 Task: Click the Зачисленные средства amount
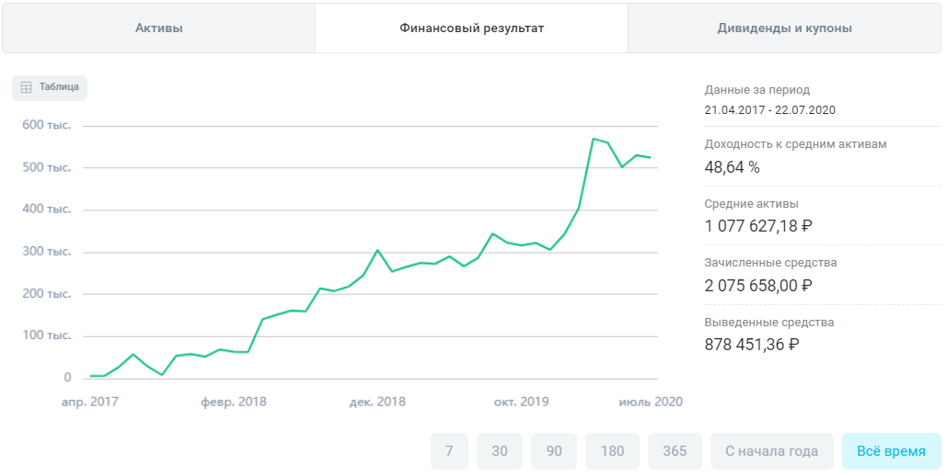[x=758, y=285]
